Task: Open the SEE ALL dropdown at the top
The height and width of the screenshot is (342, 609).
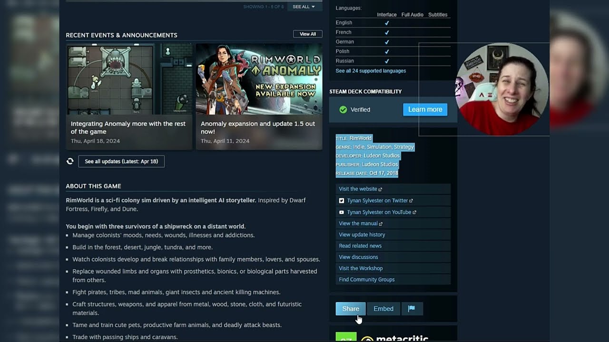Action: pyautogui.click(x=304, y=7)
